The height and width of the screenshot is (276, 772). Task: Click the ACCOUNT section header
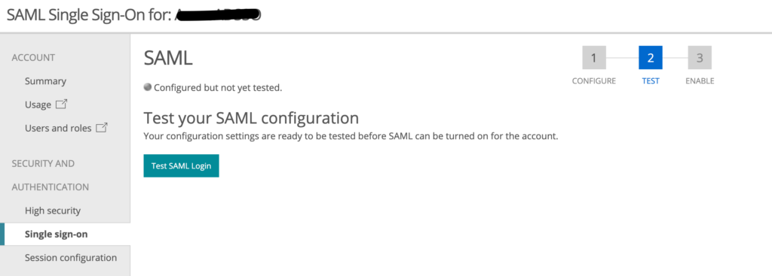click(33, 58)
